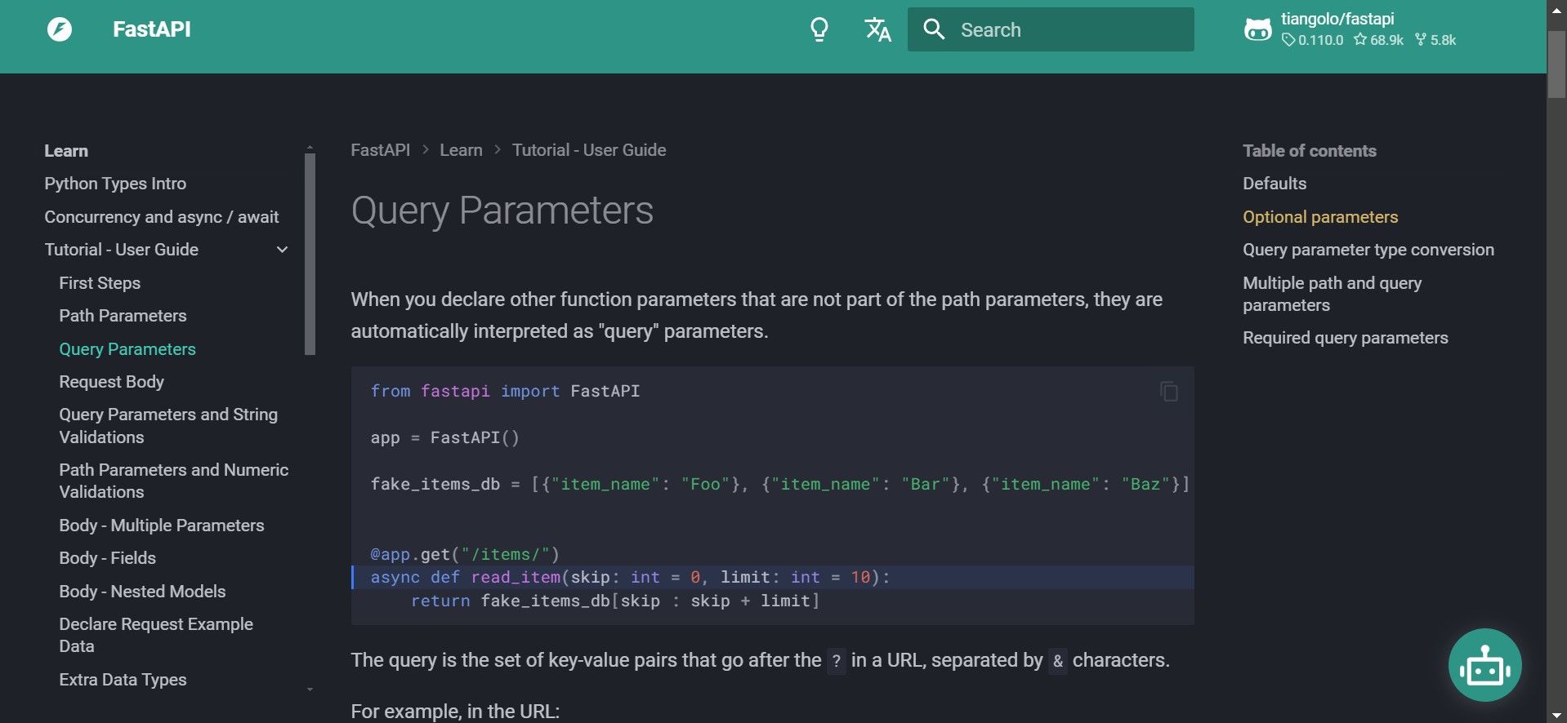The width and height of the screenshot is (1567, 723).
Task: Open Declare Request Example Data page
Action: pos(156,635)
